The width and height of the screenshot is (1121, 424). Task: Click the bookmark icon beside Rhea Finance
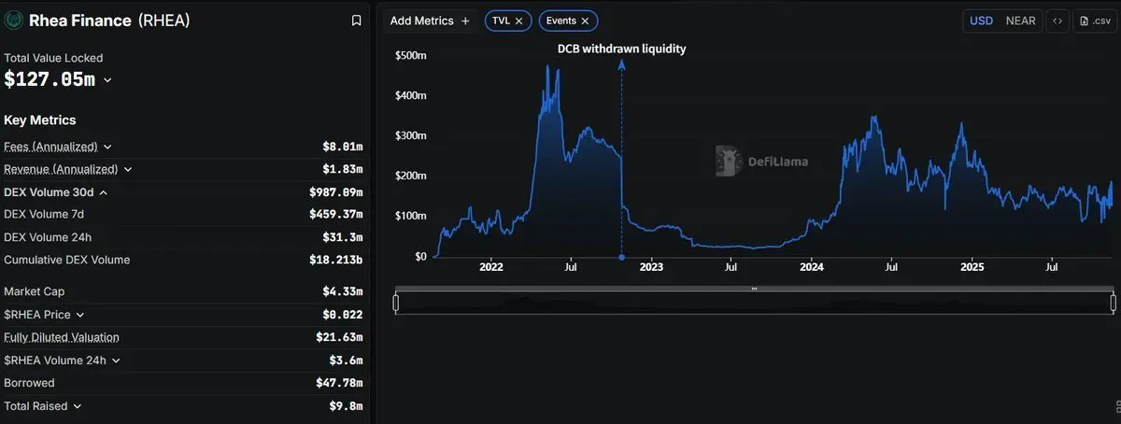356,21
